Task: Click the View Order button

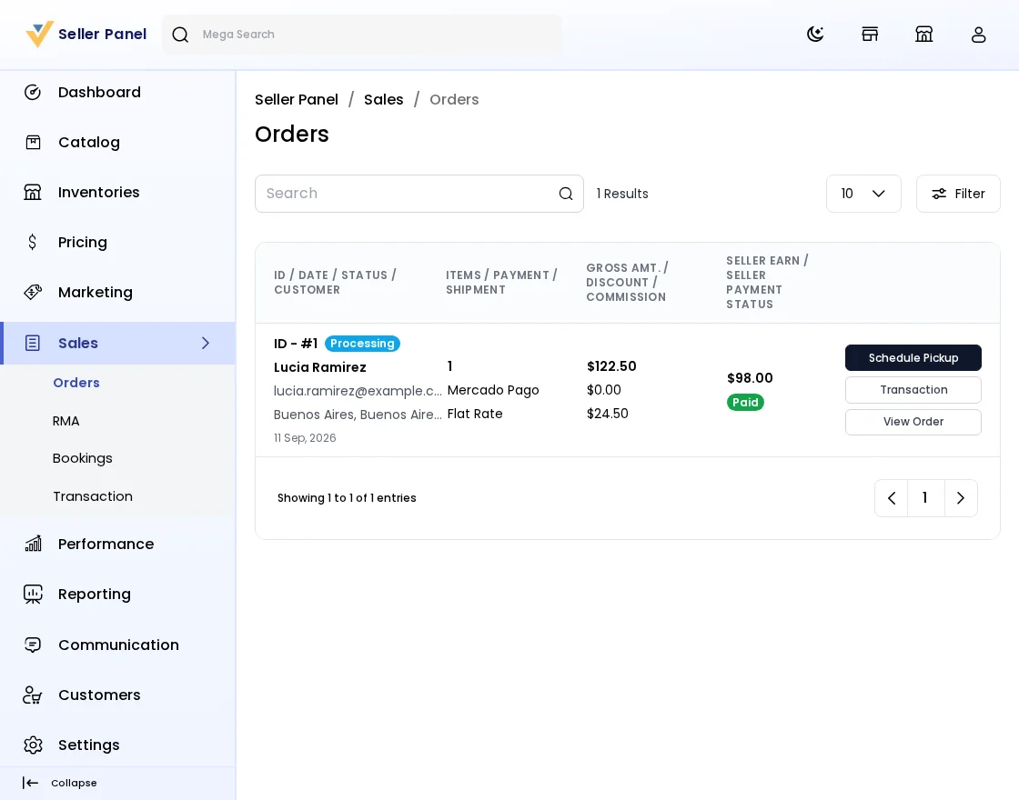Action: click(x=913, y=422)
